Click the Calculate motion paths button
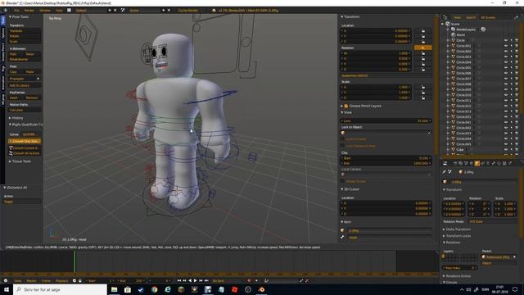Viewport: 524px width, 295px height. [x=25, y=110]
